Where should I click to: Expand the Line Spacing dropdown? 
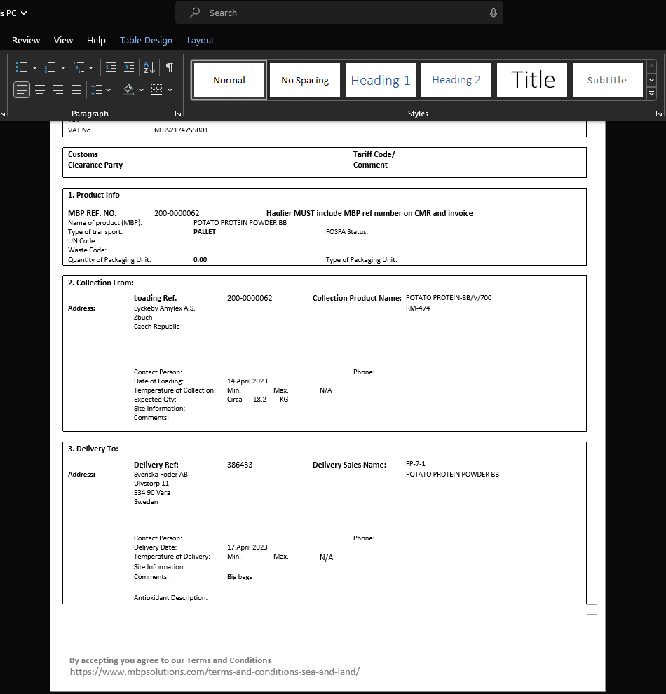(x=109, y=90)
